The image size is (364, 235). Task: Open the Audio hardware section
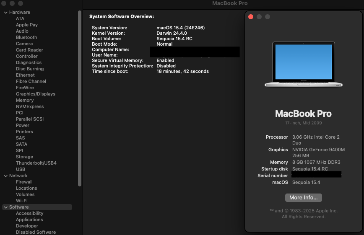coord(22,31)
